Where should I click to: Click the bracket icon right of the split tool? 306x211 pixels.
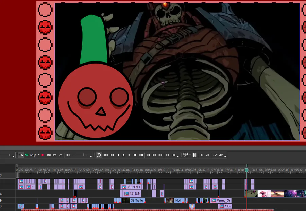(202, 155)
